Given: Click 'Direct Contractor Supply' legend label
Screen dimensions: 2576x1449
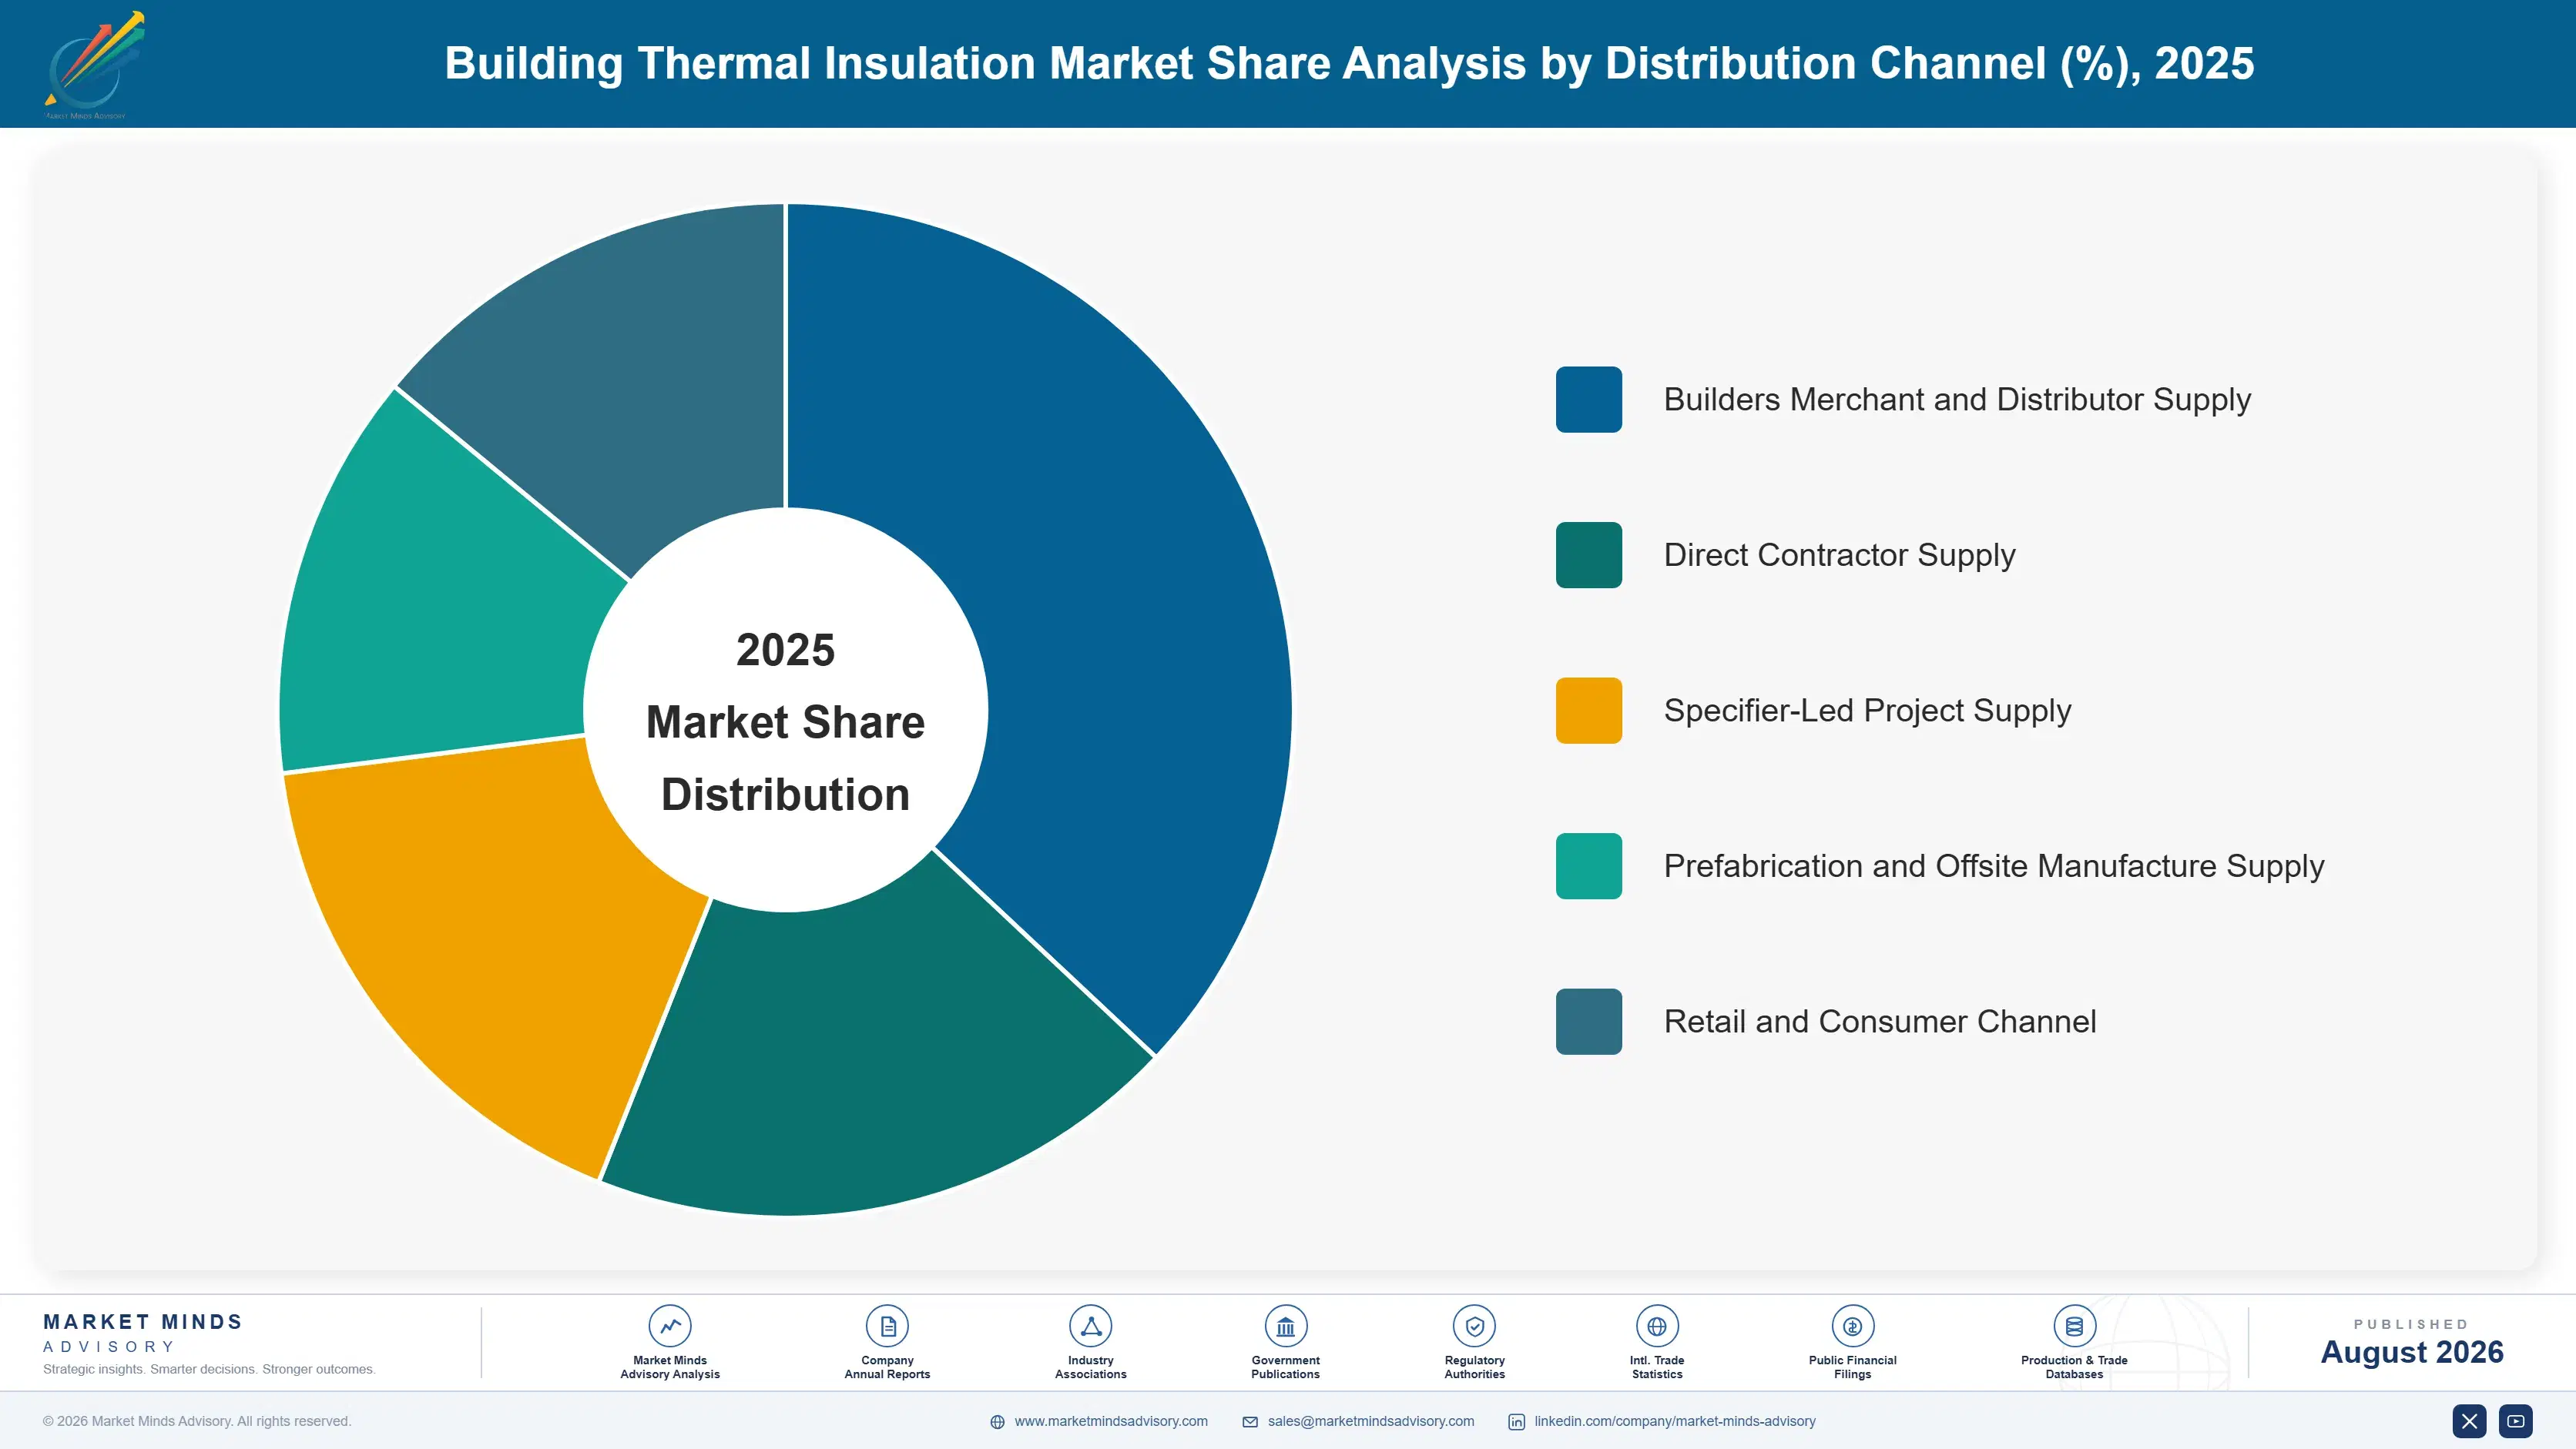Looking at the screenshot, I should click(x=1839, y=554).
